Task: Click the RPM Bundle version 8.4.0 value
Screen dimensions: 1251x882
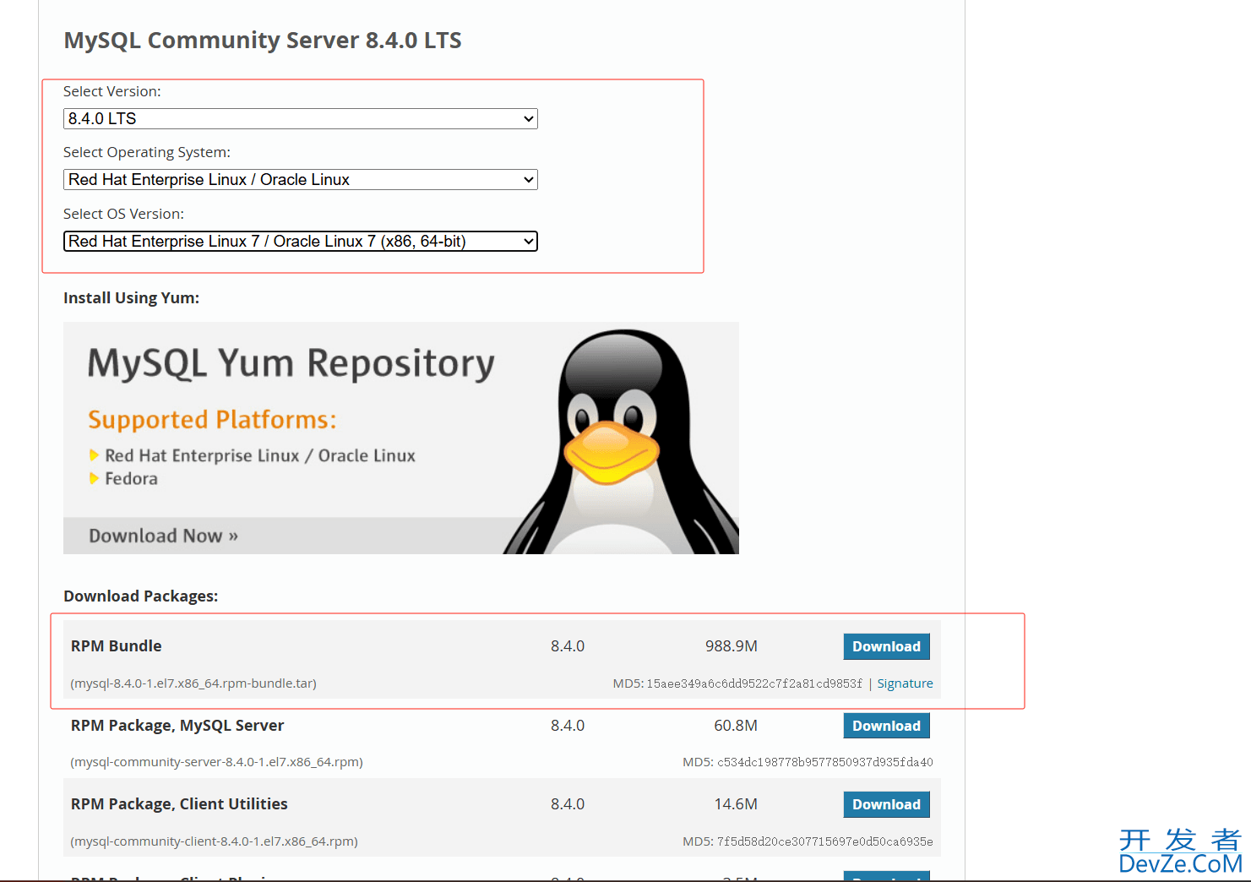Action: [568, 646]
